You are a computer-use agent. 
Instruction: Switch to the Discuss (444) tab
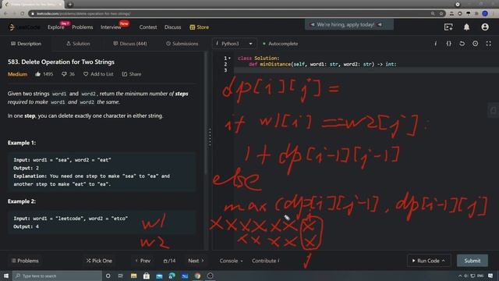130,44
